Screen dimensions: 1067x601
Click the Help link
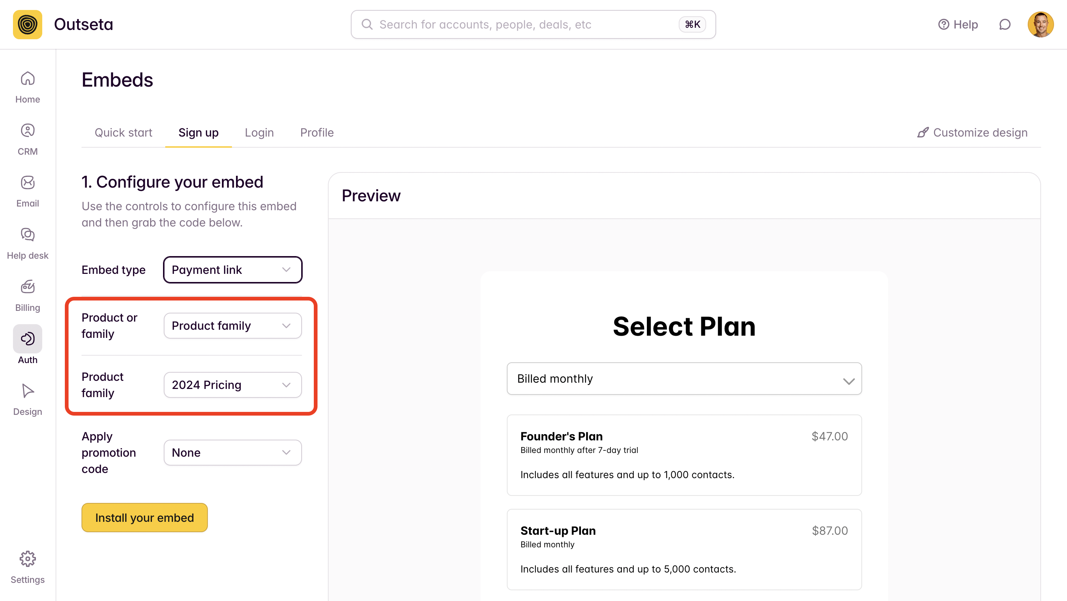click(x=958, y=24)
